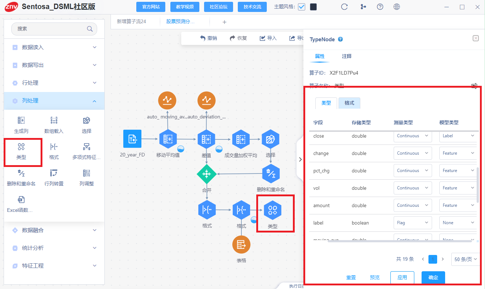Click the 社区论坛 button
The height and width of the screenshot is (289, 485).
219,7
